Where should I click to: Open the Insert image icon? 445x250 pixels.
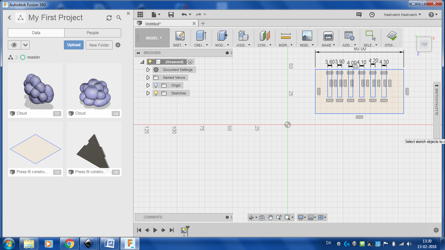click(307, 36)
